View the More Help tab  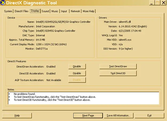tap(88, 11)
